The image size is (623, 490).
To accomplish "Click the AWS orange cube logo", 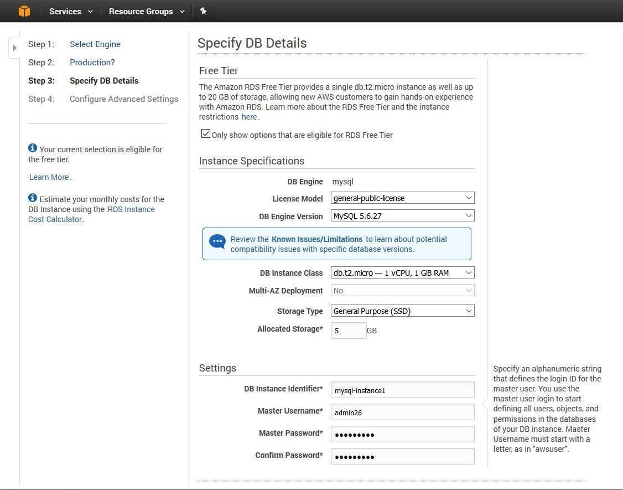I will (x=24, y=11).
